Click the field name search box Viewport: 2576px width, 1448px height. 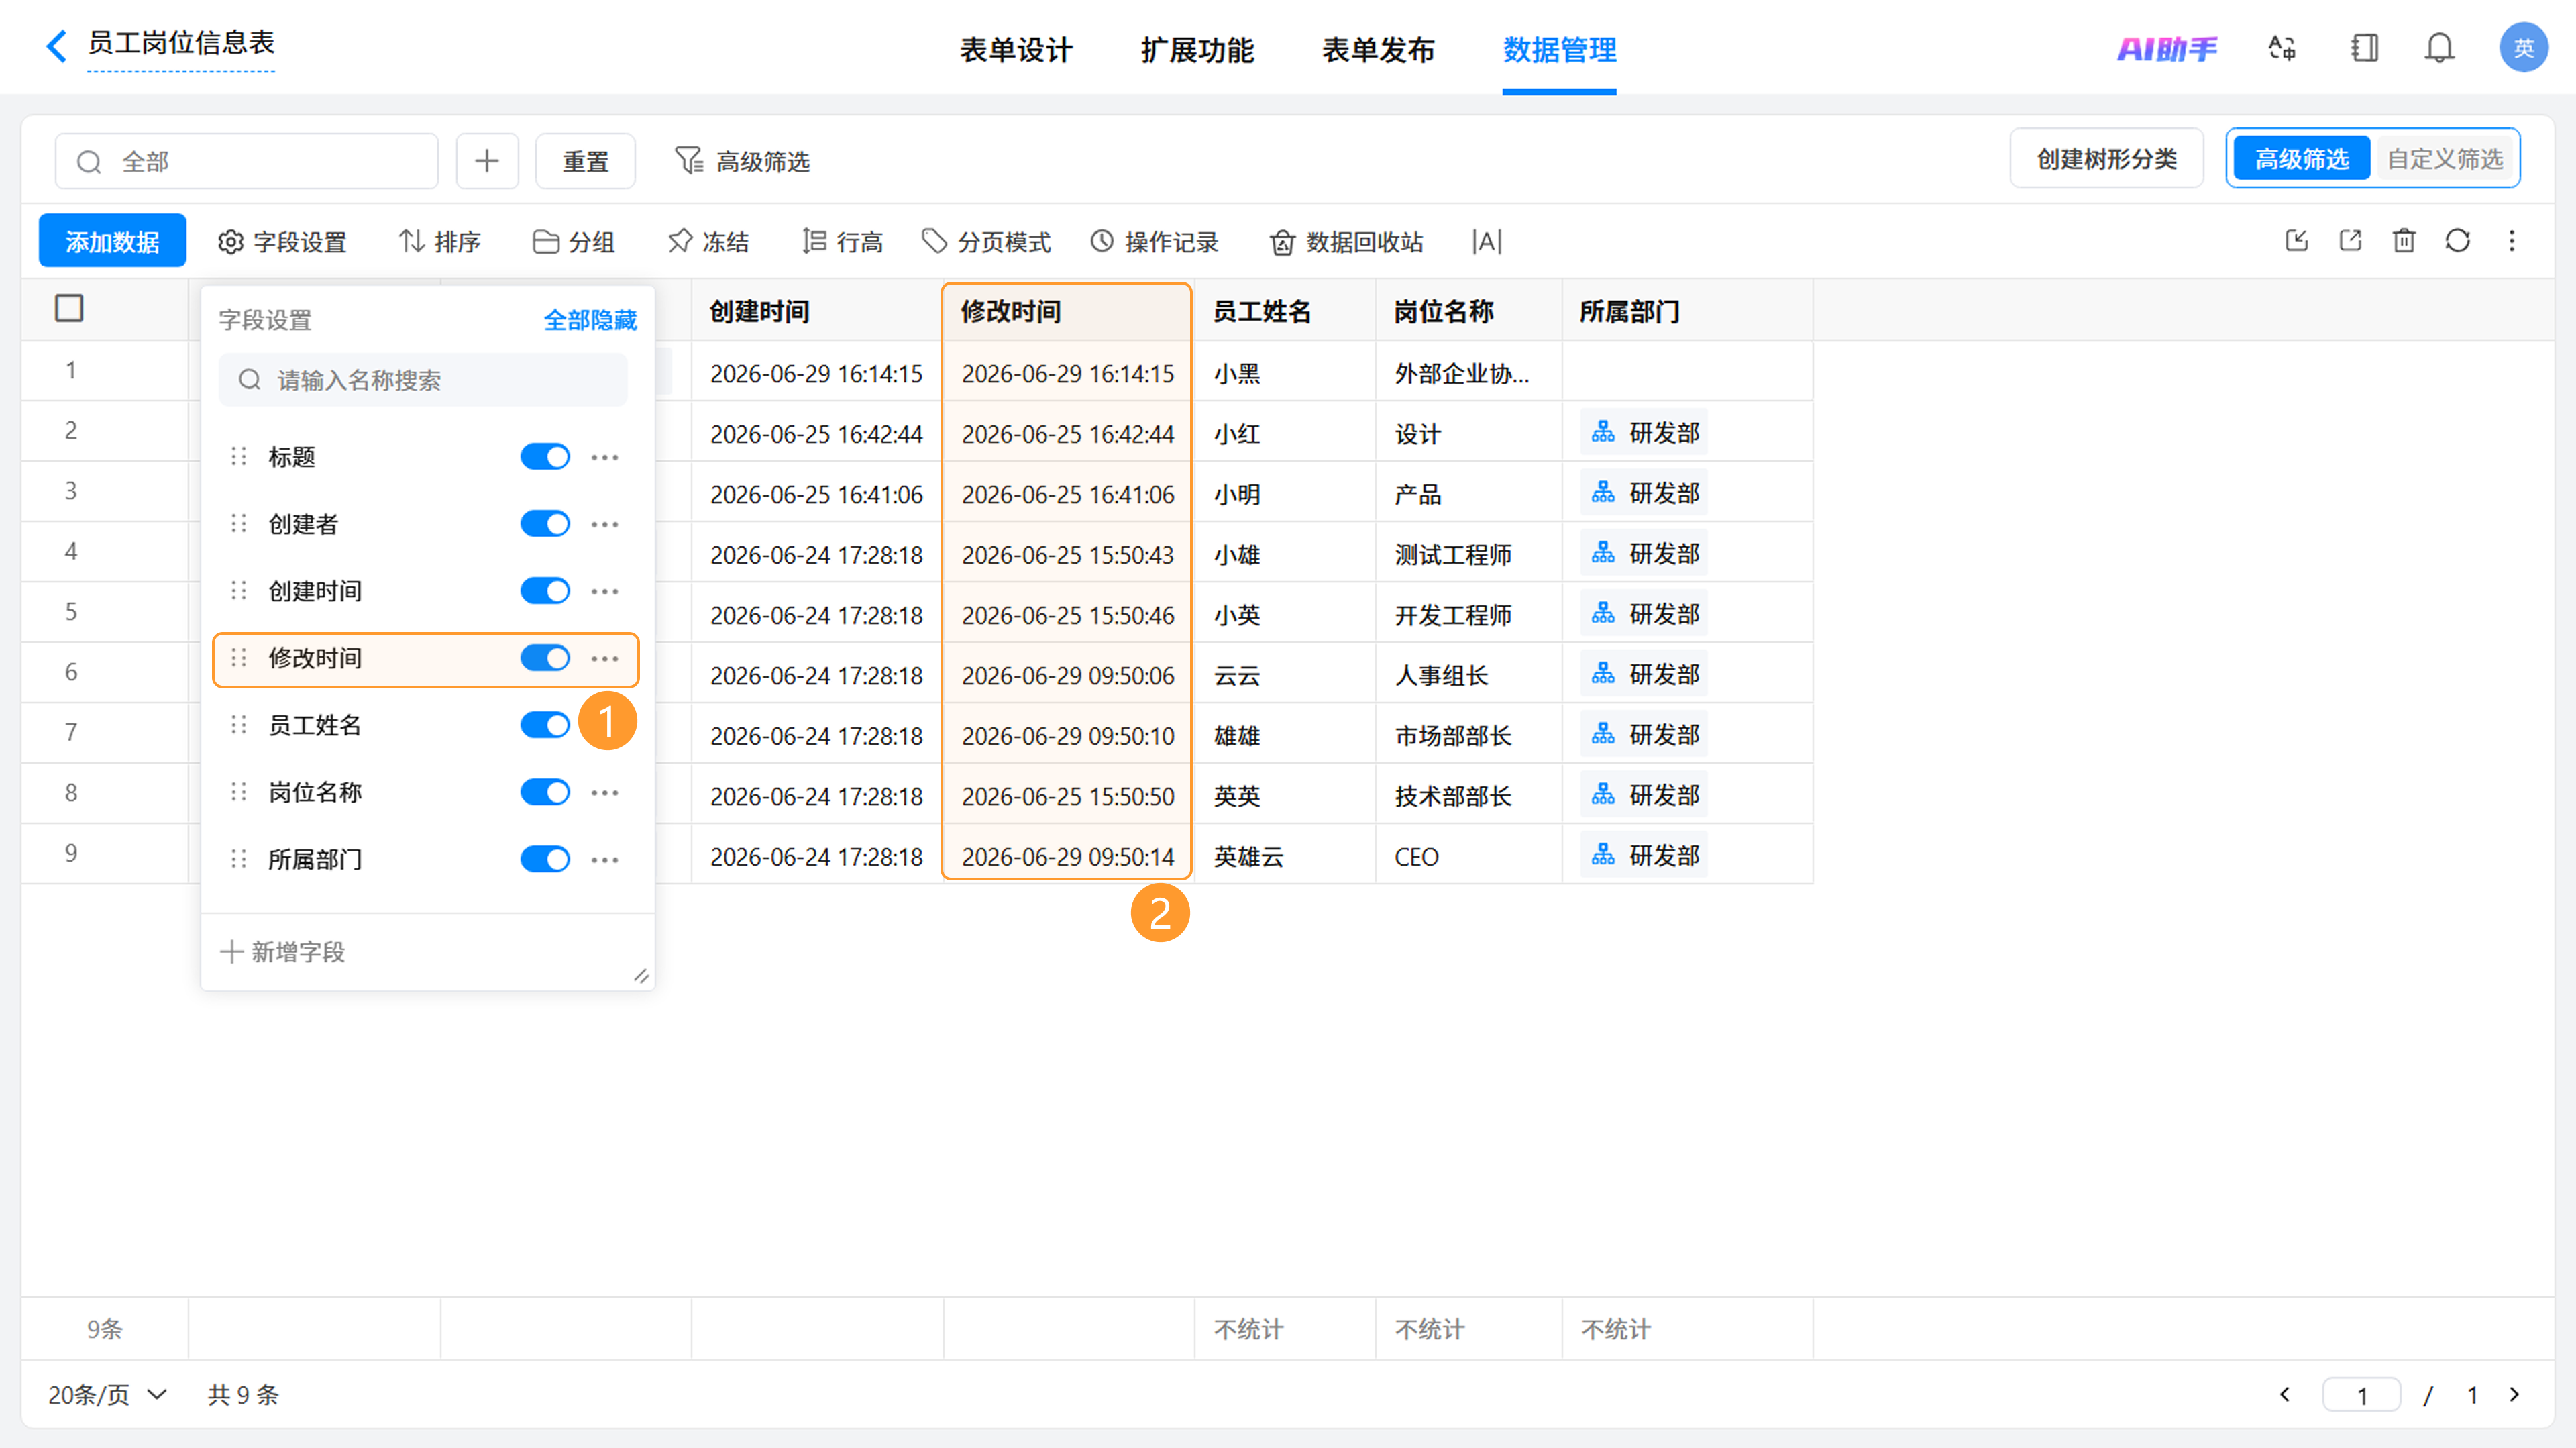[x=423, y=380]
